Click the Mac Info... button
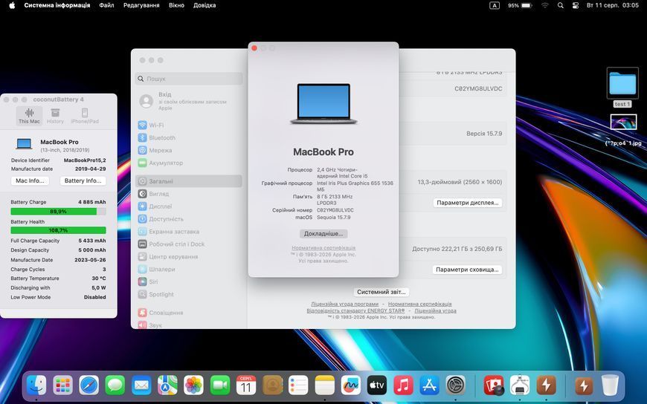This screenshot has width=647, height=404. coord(30,180)
